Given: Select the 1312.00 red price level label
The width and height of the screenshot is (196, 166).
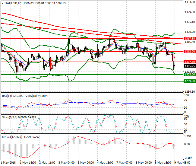Looking at the screenshot, I should tap(190, 51).
